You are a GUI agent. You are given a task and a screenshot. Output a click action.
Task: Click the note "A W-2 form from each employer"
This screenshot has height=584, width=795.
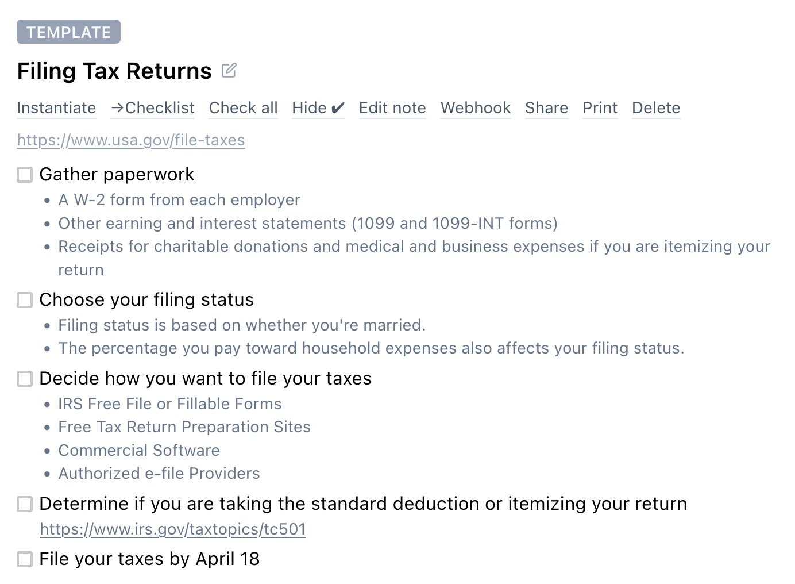click(179, 200)
